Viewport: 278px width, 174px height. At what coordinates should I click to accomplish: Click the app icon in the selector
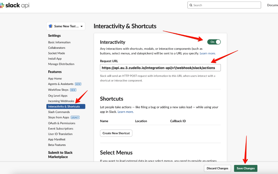51,26
